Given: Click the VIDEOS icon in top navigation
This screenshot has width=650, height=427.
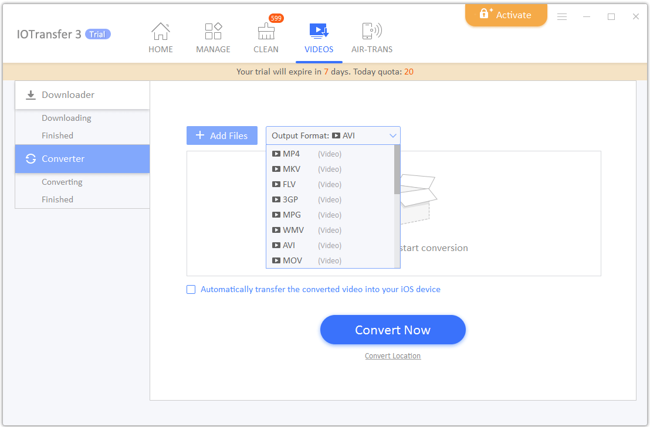Looking at the screenshot, I should 319,30.
